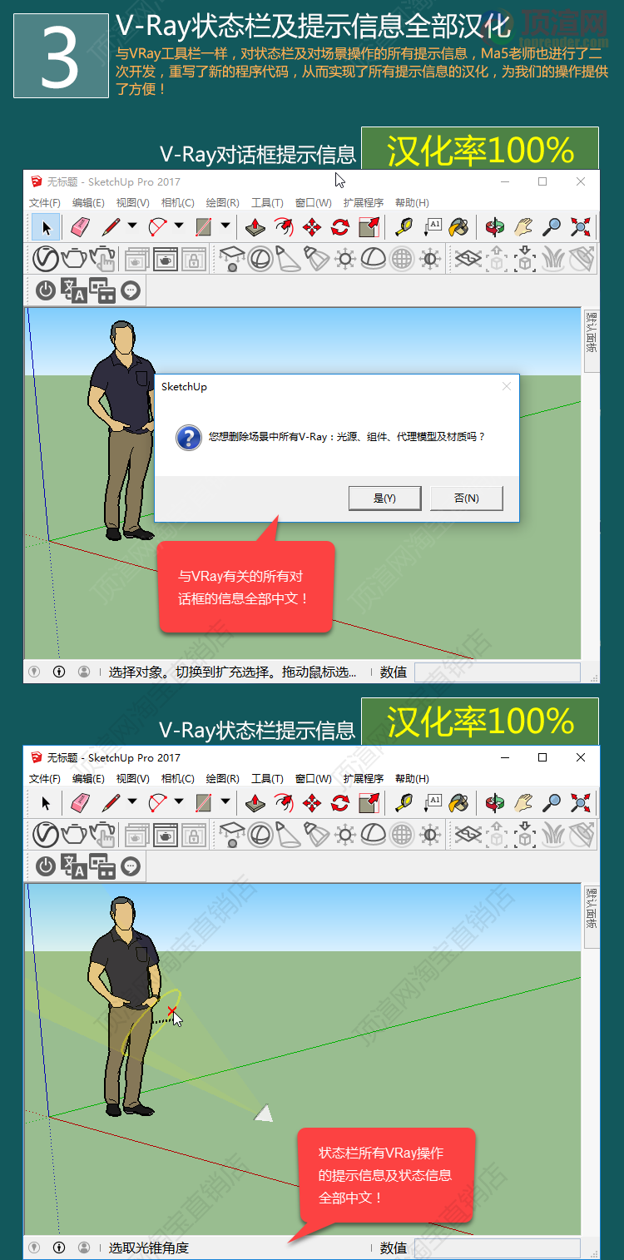Image resolution: width=624 pixels, height=1260 pixels.
Task: Open 窗口(W) menu in the spotlight-cone window
Action: pos(313,778)
